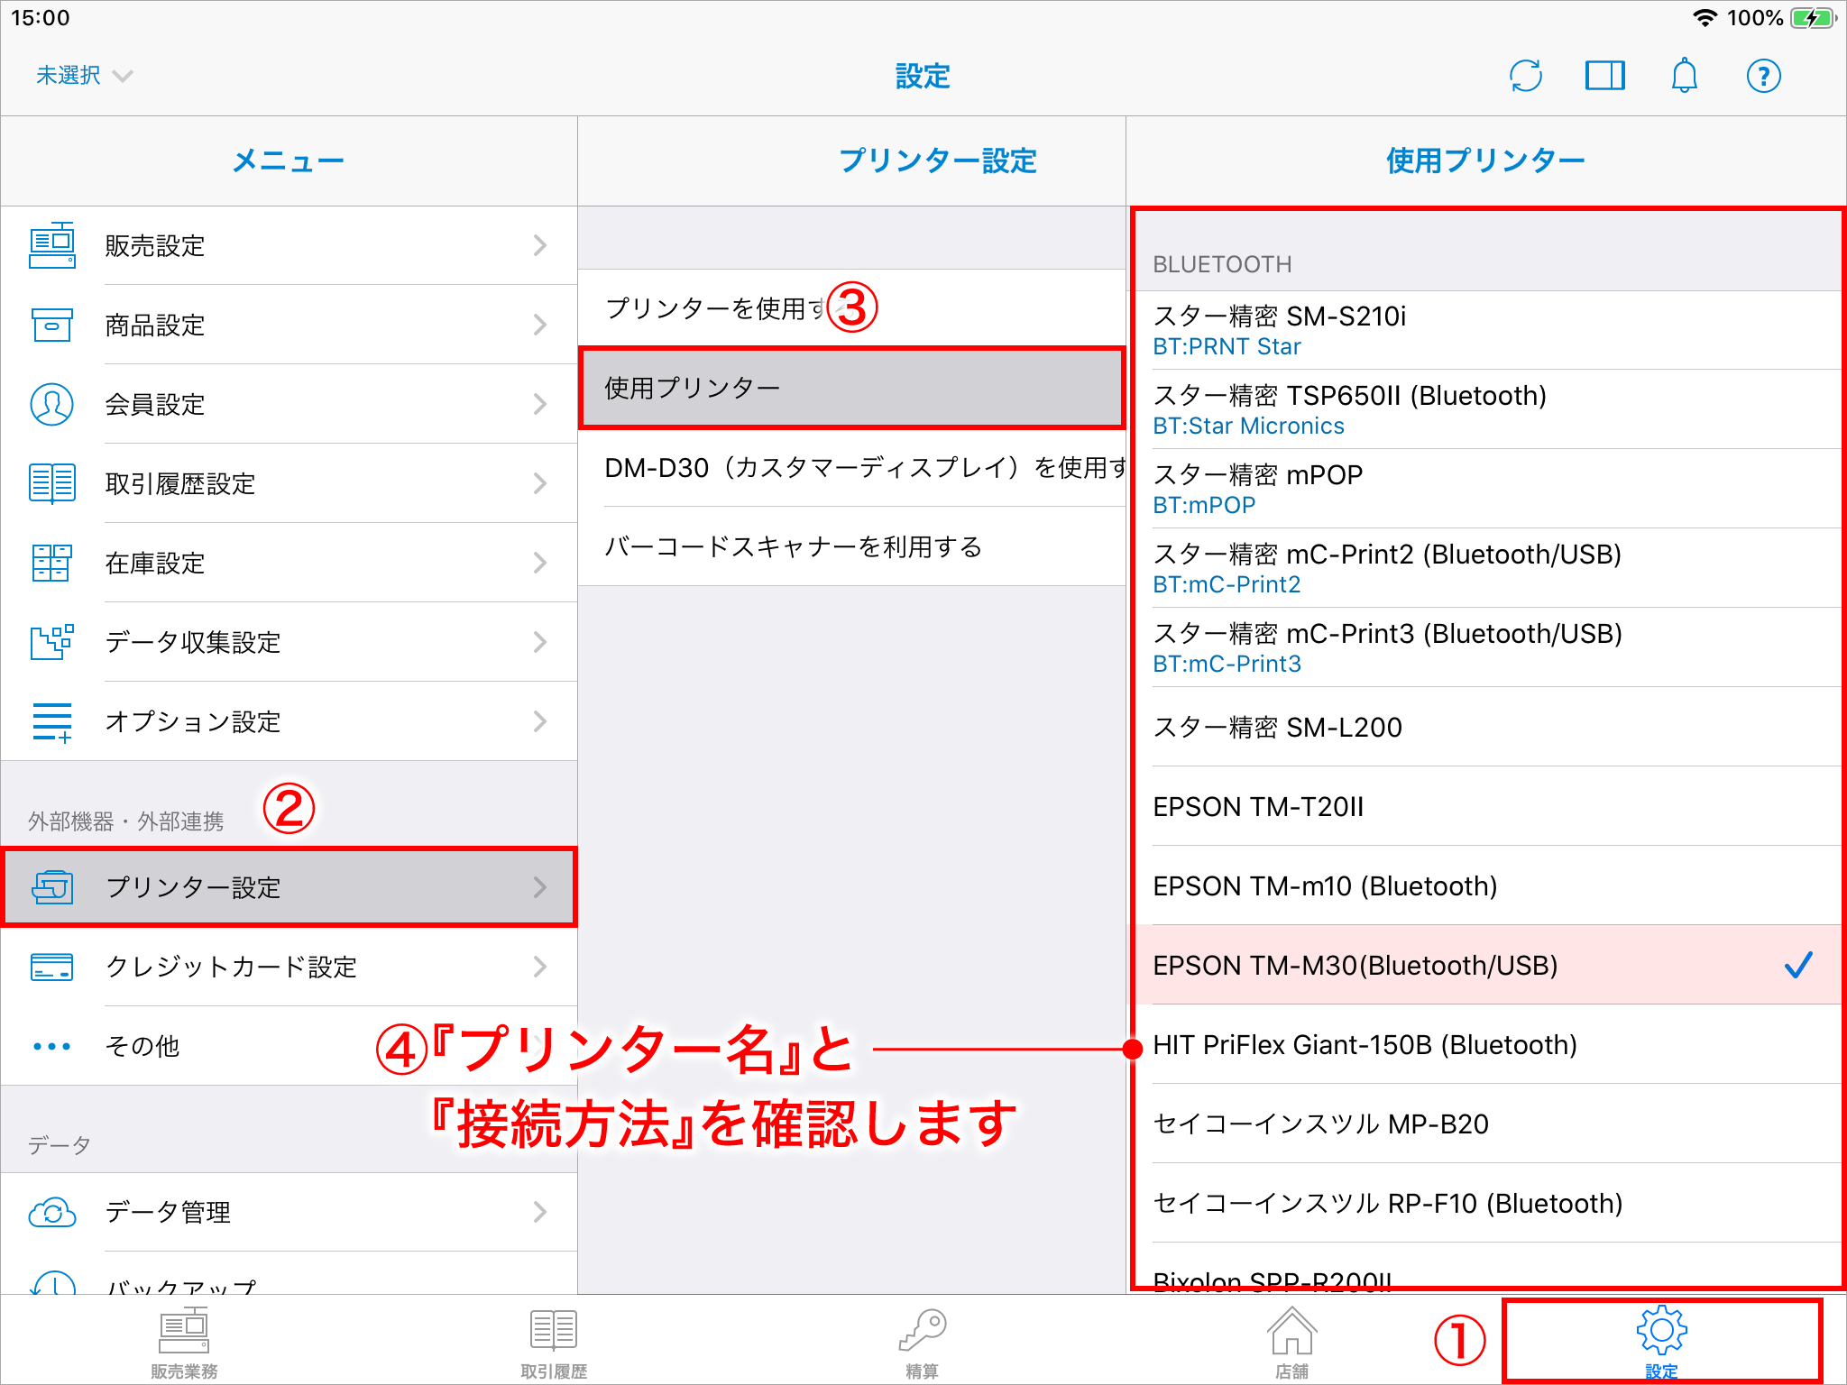The image size is (1847, 1385).
Task: Choose スター精密 mPOP printer
Action: tap(1488, 489)
